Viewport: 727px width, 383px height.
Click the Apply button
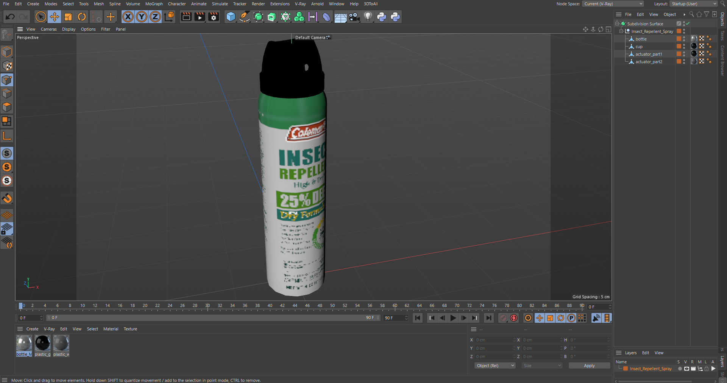(589, 366)
